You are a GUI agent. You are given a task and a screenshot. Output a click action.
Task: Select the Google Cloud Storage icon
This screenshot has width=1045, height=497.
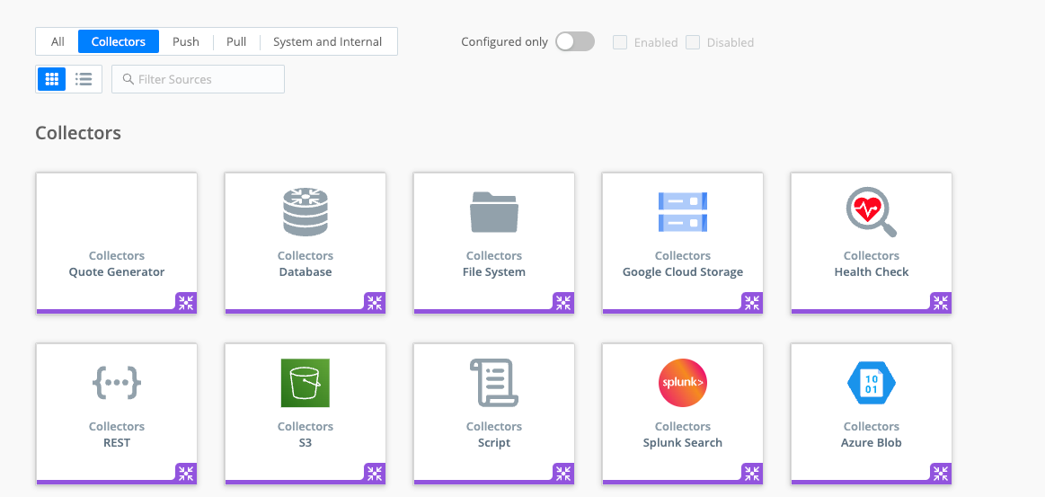click(683, 212)
